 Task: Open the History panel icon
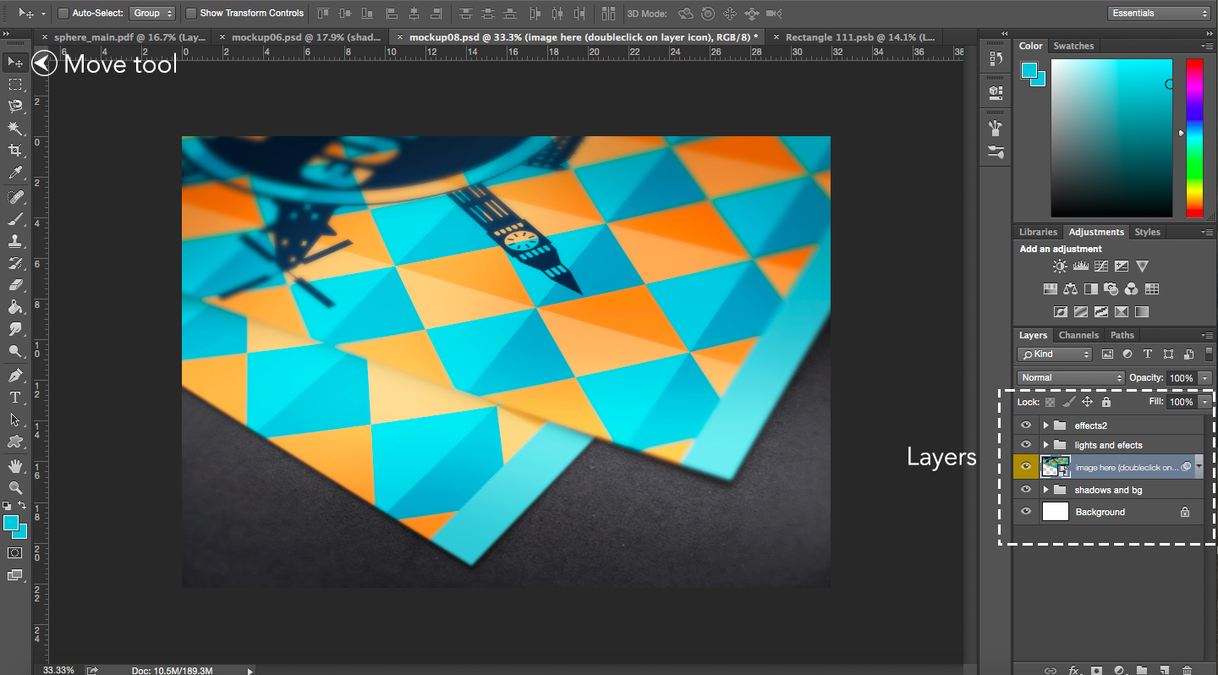[x=996, y=59]
